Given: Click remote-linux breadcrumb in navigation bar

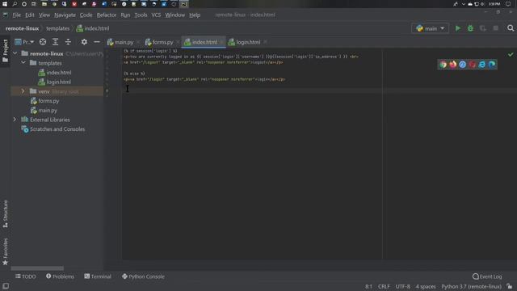Looking at the screenshot, I should click(x=22, y=28).
